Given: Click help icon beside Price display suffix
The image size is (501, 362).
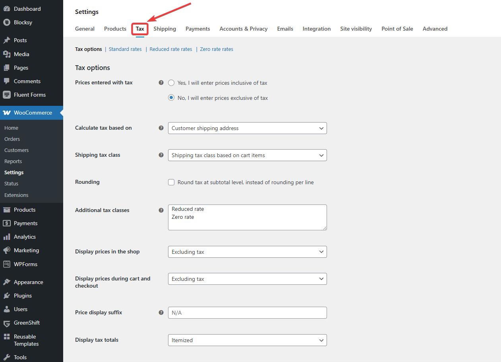Looking at the screenshot, I should click(161, 313).
